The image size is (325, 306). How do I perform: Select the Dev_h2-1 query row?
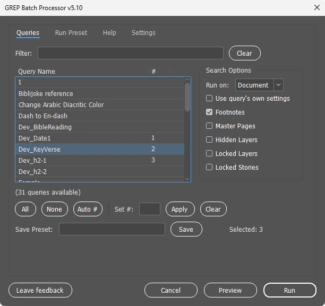pos(100,161)
